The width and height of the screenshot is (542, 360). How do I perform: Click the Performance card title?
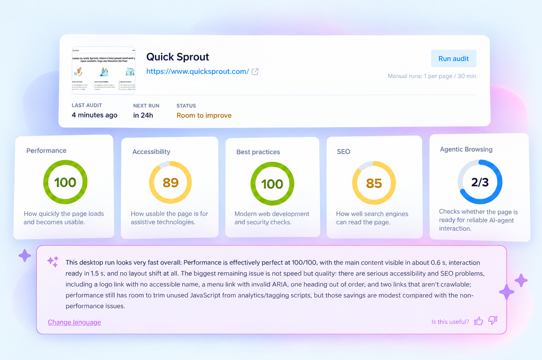pyautogui.click(x=46, y=151)
